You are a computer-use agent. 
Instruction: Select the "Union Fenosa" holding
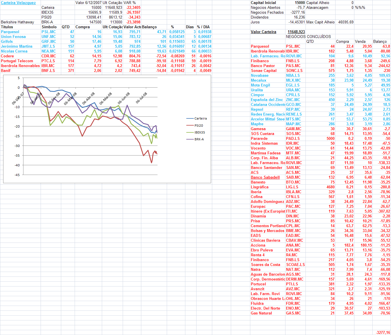tap(13, 37)
